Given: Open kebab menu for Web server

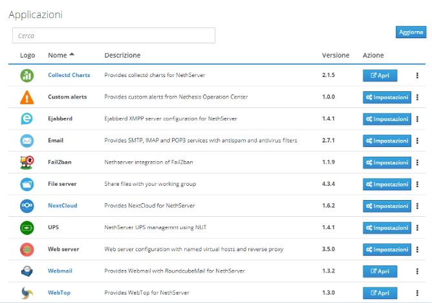Looking at the screenshot, I should 417,249.
